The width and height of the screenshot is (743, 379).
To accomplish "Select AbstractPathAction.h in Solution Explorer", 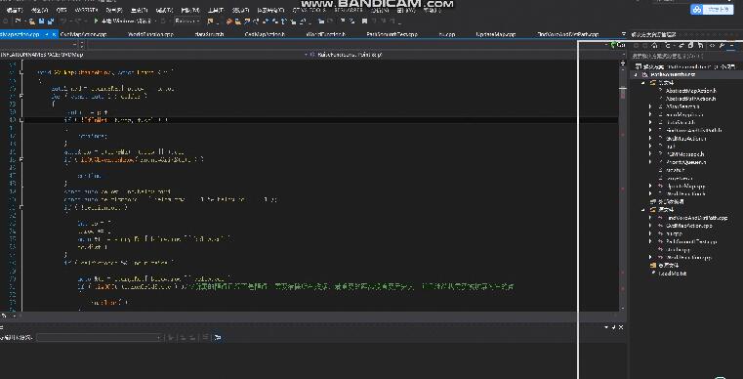I will coord(691,99).
